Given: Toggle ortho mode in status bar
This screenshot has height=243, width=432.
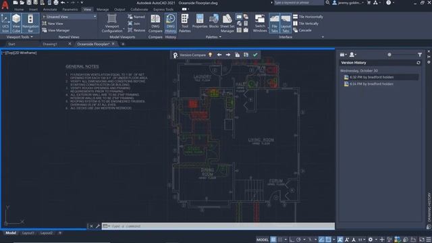Looking at the screenshot, I should (292, 240).
